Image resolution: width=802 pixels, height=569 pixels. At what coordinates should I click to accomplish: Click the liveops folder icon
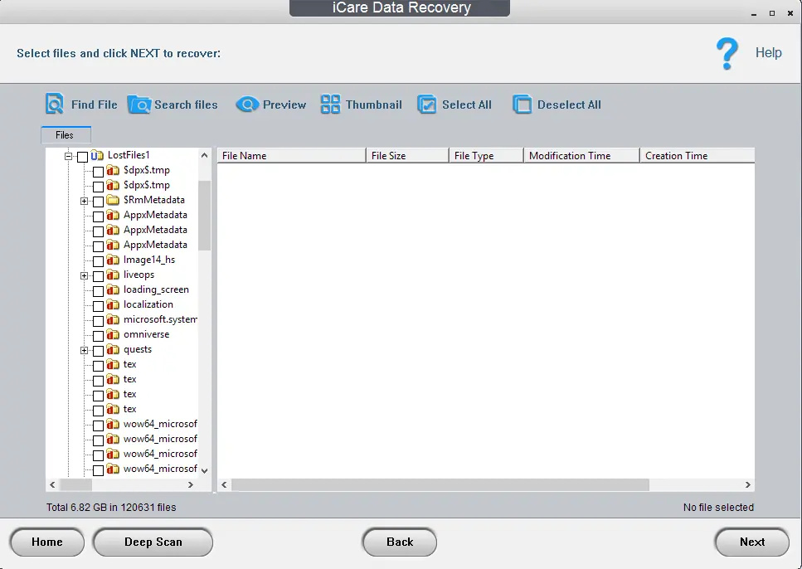(113, 275)
